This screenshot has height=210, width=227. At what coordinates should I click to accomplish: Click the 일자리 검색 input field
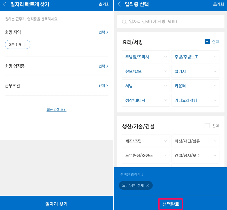click(x=171, y=21)
